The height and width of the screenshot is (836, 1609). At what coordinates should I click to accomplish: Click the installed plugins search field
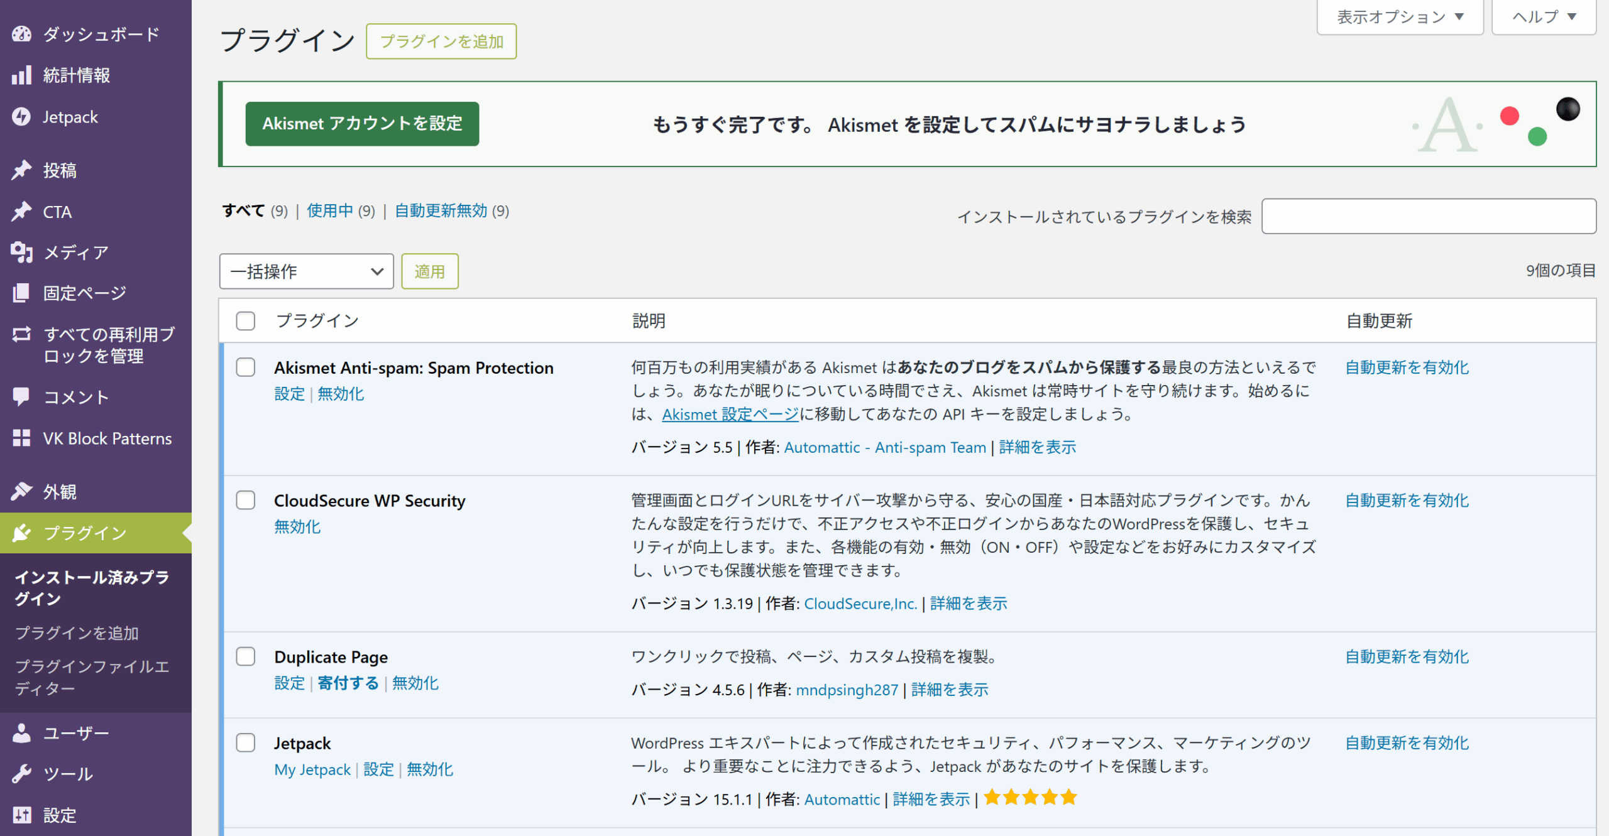click(x=1428, y=217)
